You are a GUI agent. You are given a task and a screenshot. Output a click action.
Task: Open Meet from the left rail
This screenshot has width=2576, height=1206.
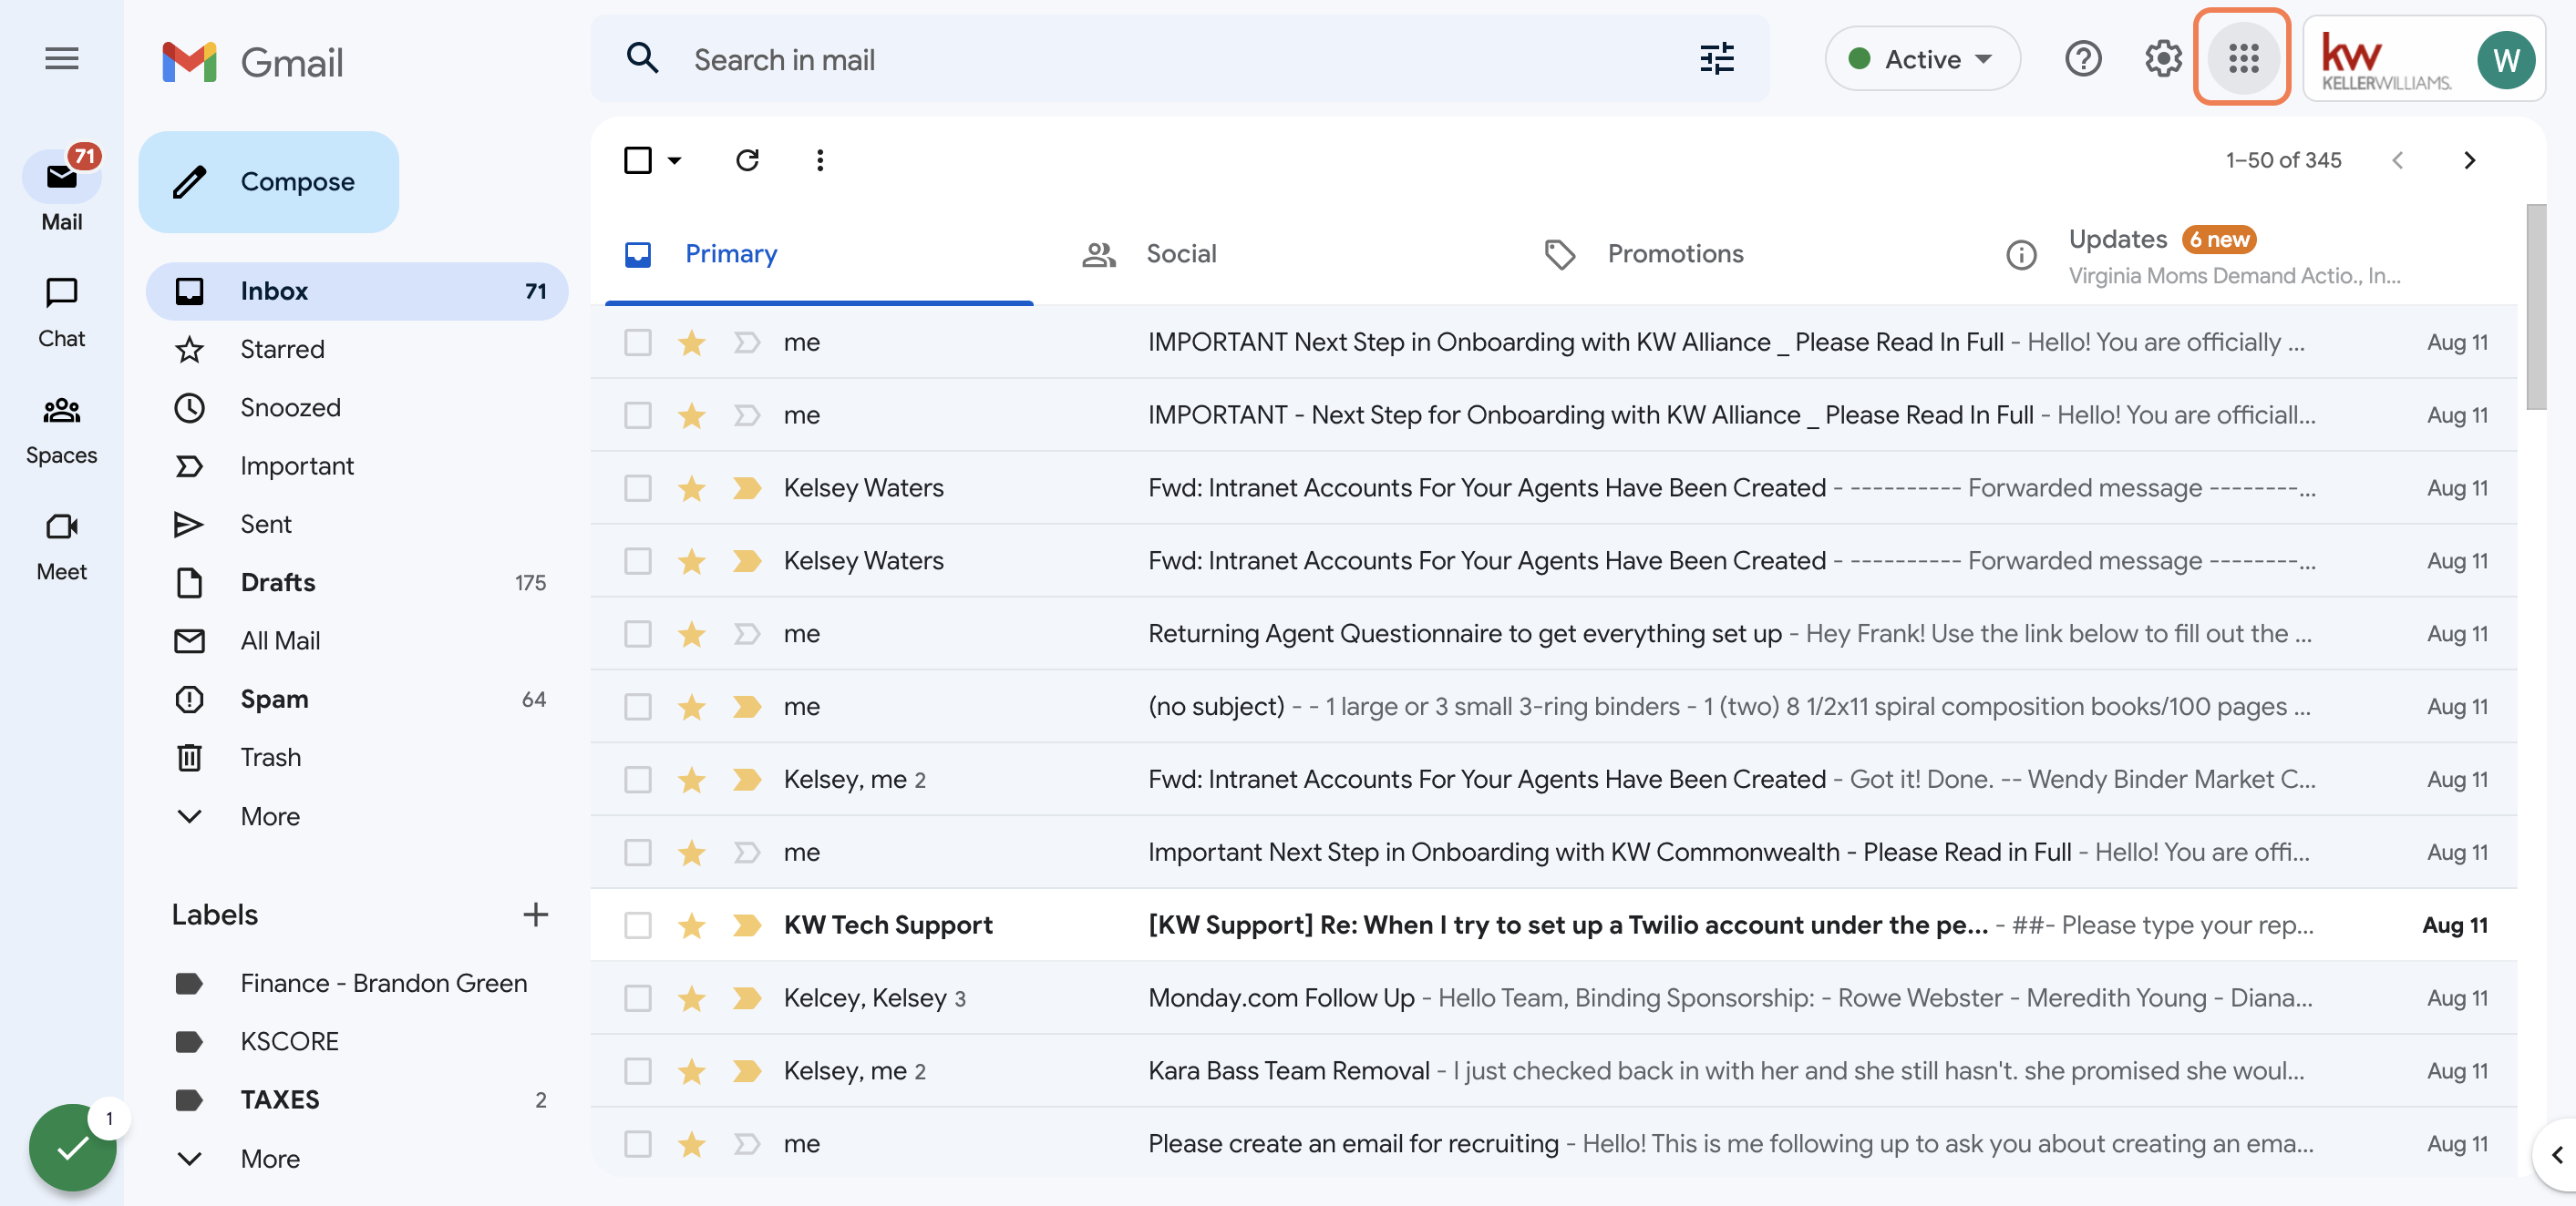pyautogui.click(x=62, y=547)
